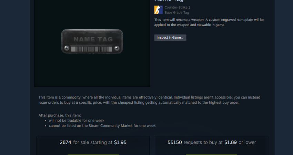Click the 'will not be tradable' bullet
The image size is (293, 155).
pyautogui.click(x=77, y=121)
